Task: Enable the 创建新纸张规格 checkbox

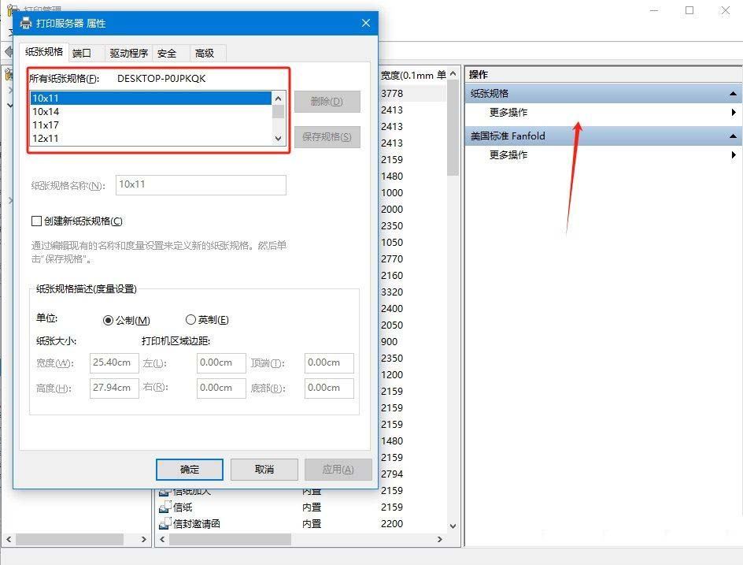Action: [35, 221]
